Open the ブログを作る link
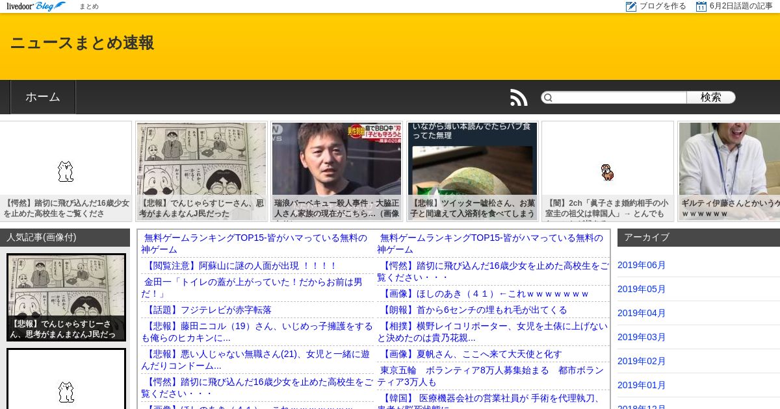Screen dimensions: 780x409 [662, 6]
